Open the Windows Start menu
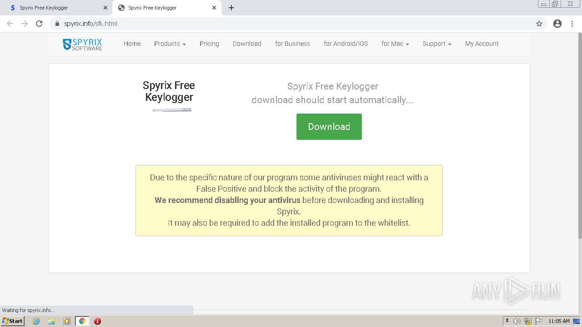 (12, 321)
